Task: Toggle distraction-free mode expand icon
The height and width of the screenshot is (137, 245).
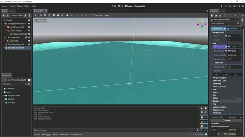Action: 207,11
